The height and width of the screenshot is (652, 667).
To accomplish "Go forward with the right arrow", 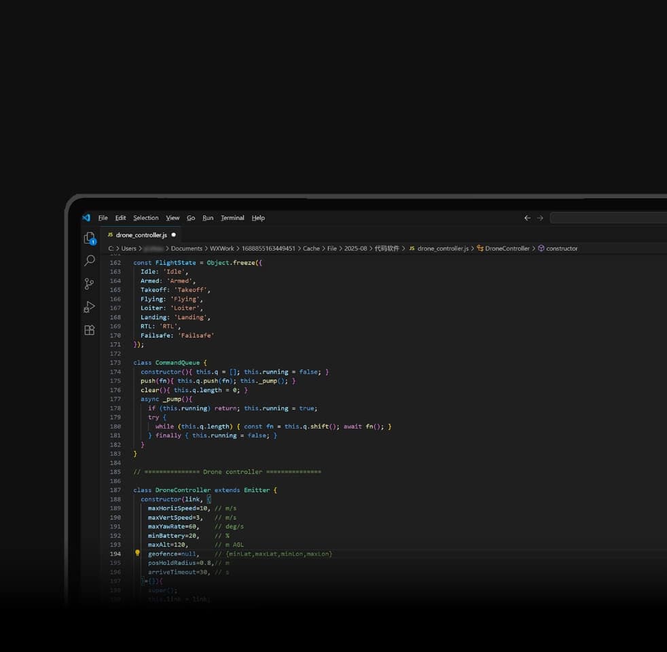I will [540, 218].
